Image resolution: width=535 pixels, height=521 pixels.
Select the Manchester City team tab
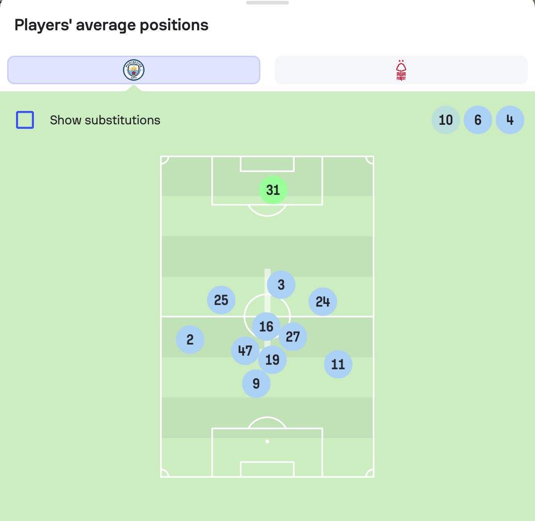point(134,70)
